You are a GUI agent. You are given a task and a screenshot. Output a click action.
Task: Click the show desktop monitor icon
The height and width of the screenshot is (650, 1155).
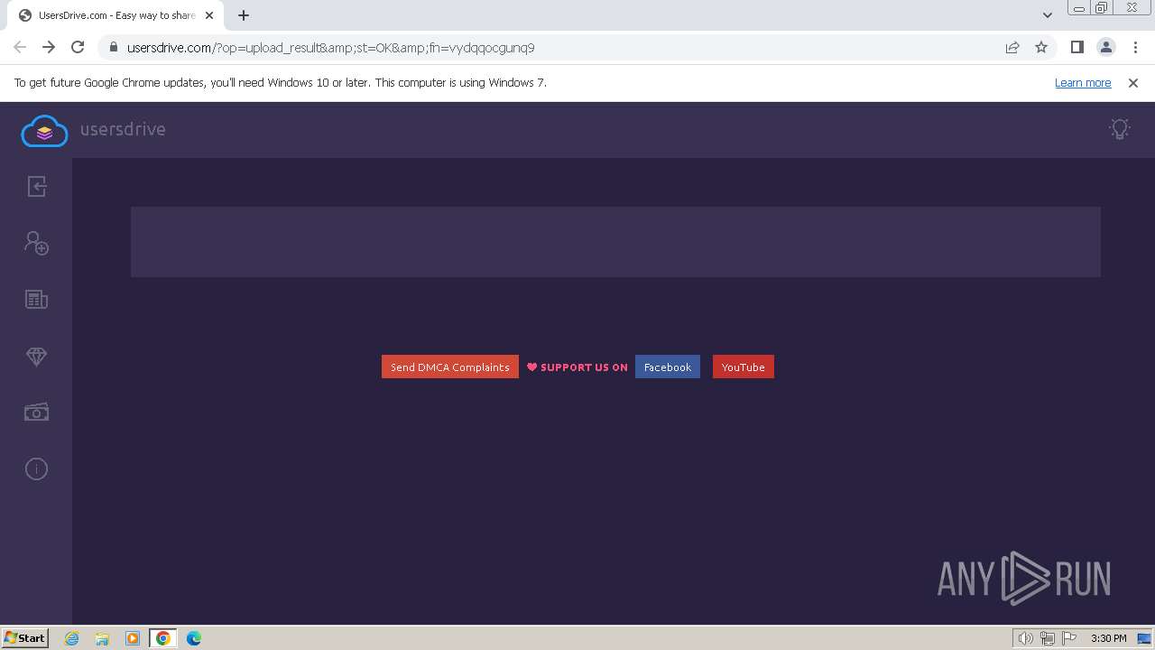pos(1144,638)
